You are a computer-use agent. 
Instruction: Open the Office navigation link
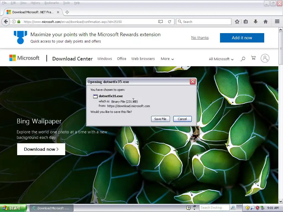tap(122, 59)
